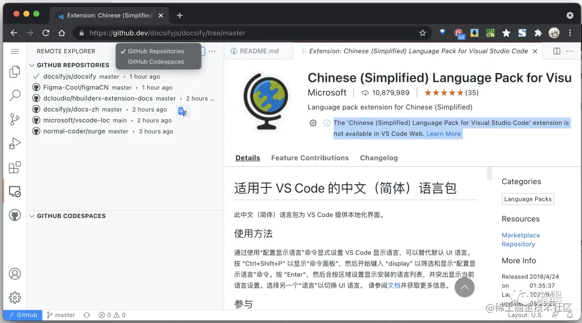582x323 pixels.
Task: Go to the browser home page
Action: [61, 33]
